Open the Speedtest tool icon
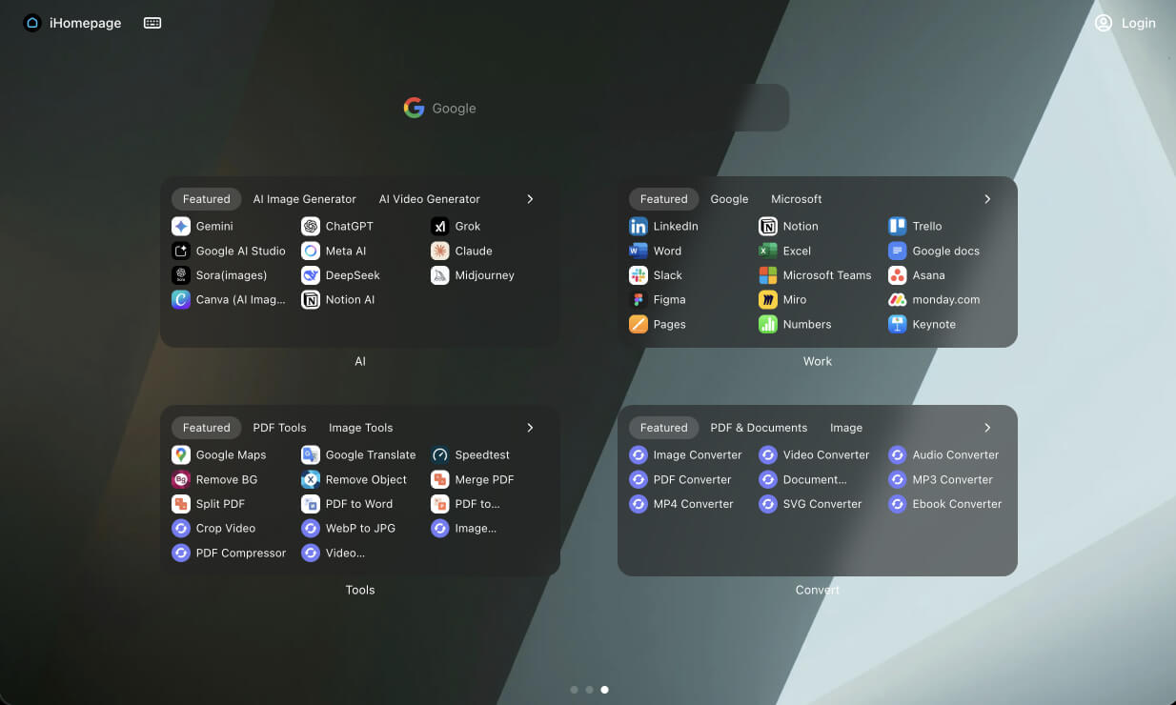This screenshot has height=705, width=1176. coord(439,455)
